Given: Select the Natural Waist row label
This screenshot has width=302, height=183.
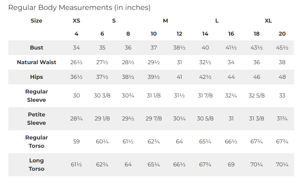Looking at the screenshot, I should point(36,62).
